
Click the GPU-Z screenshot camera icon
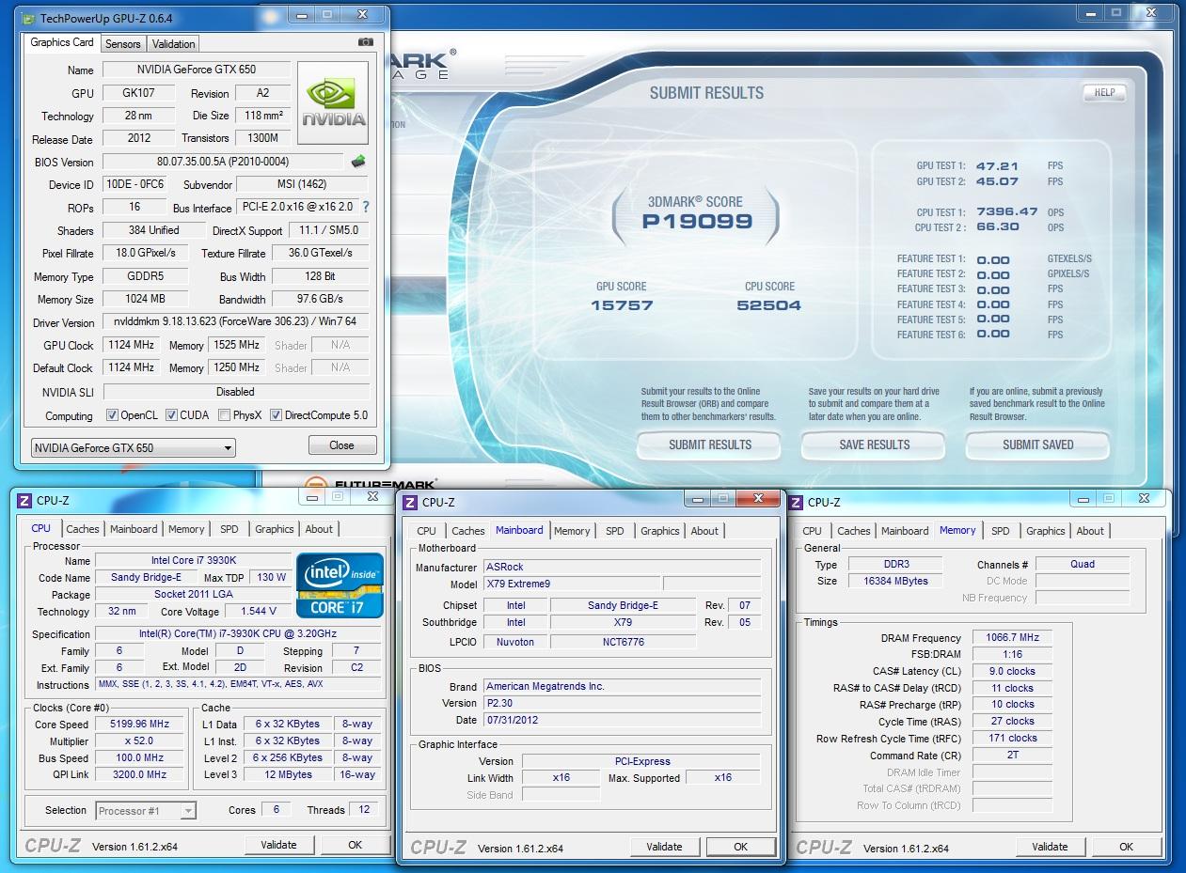(366, 42)
